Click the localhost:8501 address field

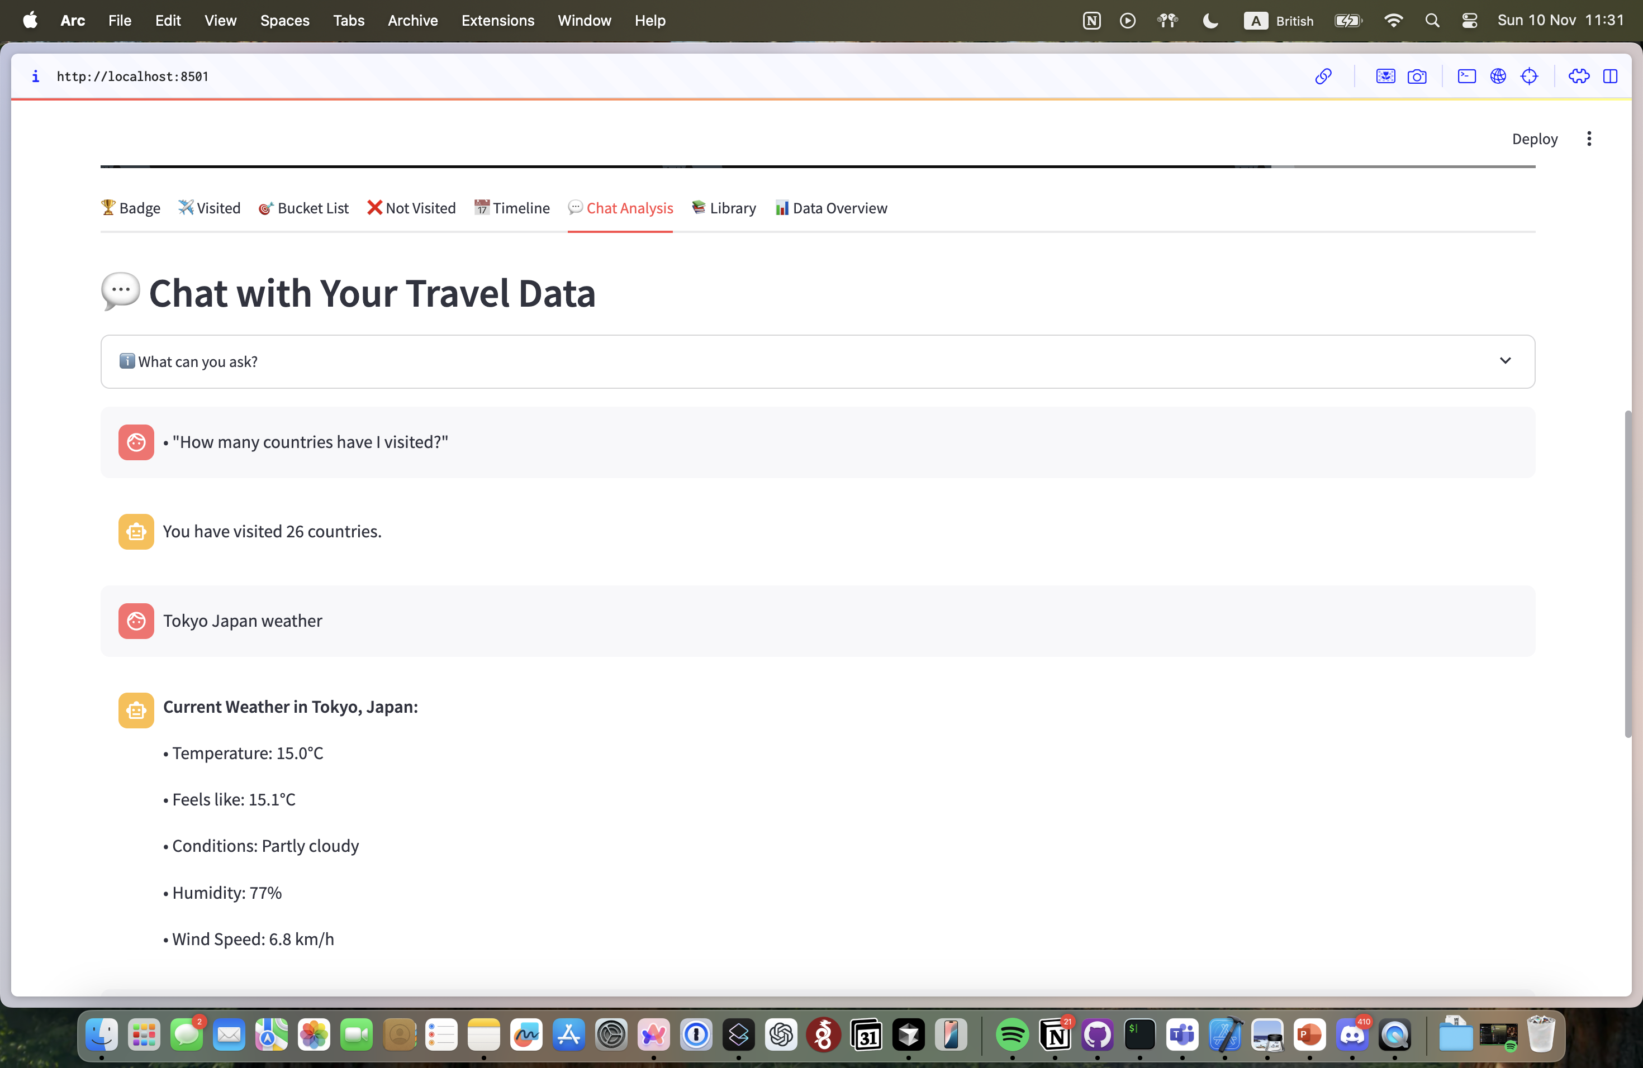132,76
